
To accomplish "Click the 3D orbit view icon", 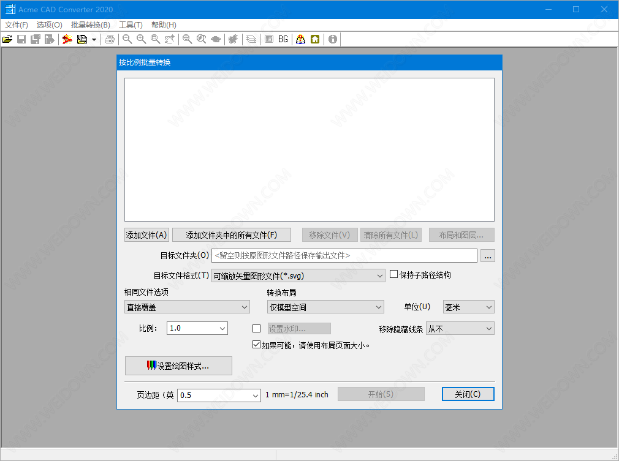I will pos(216,39).
